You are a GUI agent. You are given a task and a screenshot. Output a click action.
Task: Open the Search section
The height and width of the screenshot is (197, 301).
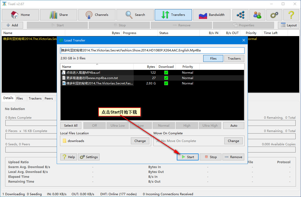(x=135, y=15)
